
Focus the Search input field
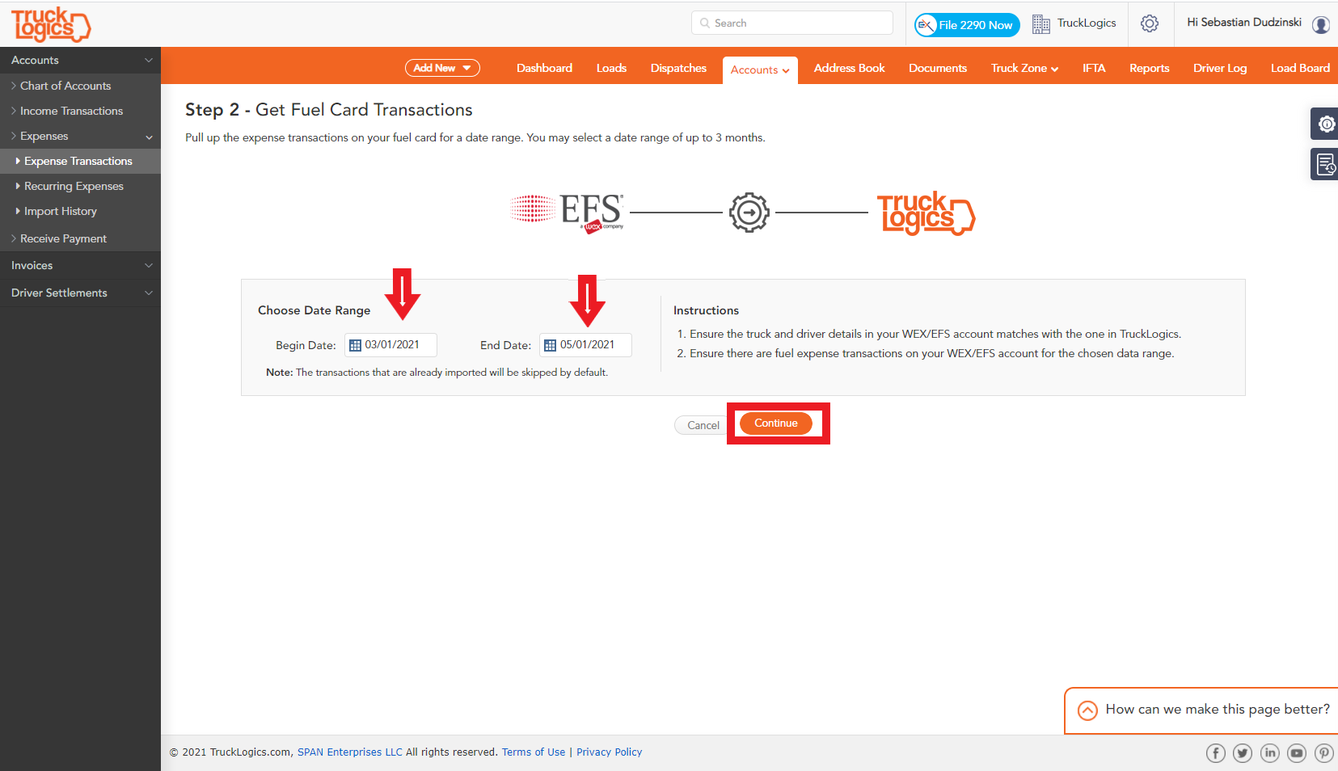point(792,23)
